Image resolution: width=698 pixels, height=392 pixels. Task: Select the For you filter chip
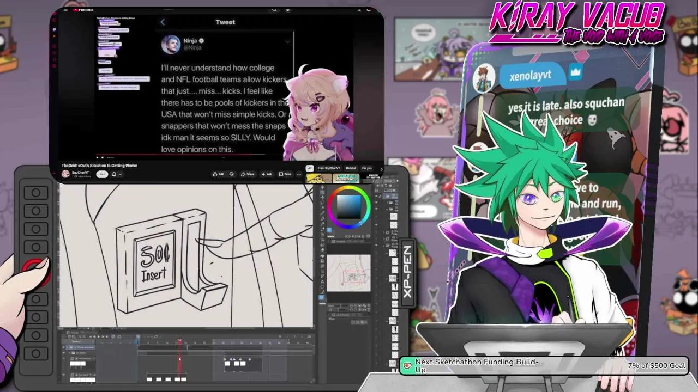pyautogui.click(x=366, y=168)
